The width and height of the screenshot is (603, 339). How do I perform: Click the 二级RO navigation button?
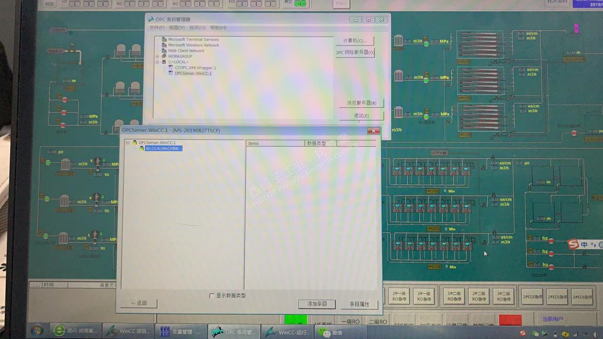[x=377, y=321]
